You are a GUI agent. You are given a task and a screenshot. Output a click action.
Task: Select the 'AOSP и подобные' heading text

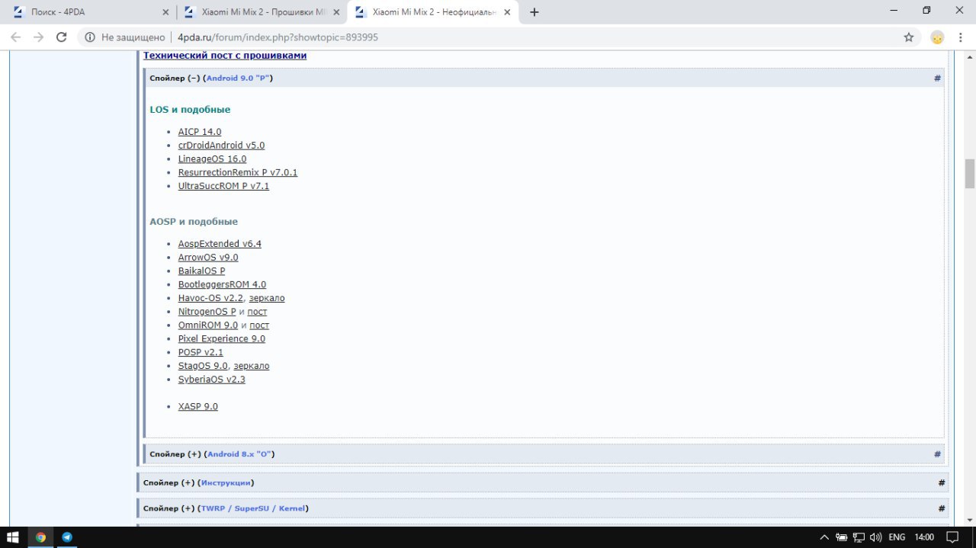click(x=194, y=222)
